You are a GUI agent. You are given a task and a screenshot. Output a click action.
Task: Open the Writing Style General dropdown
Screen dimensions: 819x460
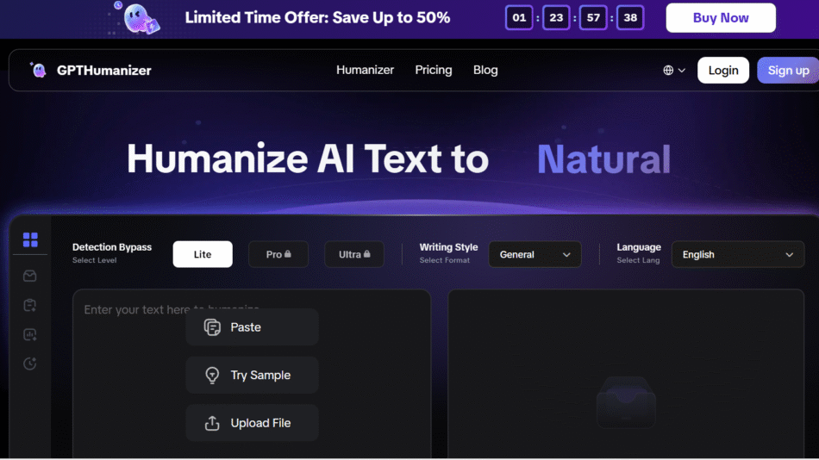(x=535, y=254)
